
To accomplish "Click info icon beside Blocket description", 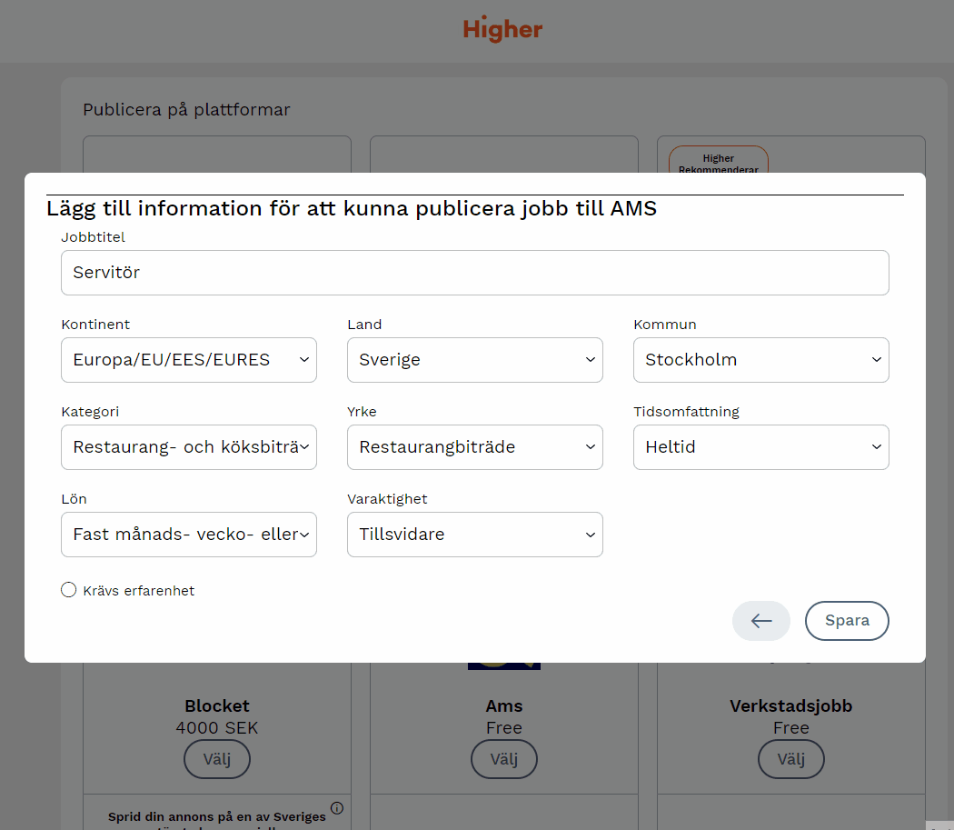I will tap(337, 807).
